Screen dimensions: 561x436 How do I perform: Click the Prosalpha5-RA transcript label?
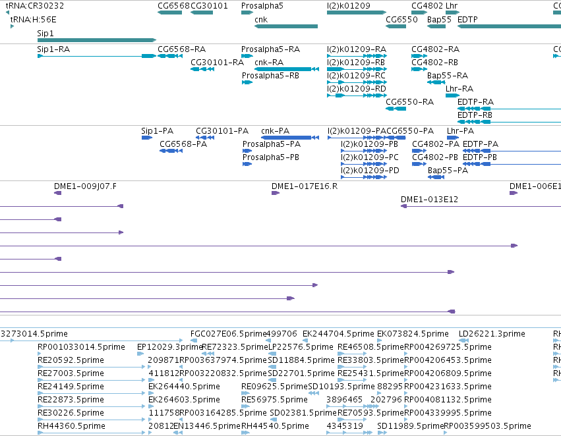point(270,49)
